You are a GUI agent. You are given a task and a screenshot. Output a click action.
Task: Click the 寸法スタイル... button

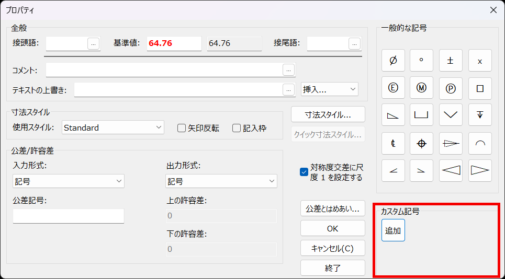pyautogui.click(x=328, y=114)
